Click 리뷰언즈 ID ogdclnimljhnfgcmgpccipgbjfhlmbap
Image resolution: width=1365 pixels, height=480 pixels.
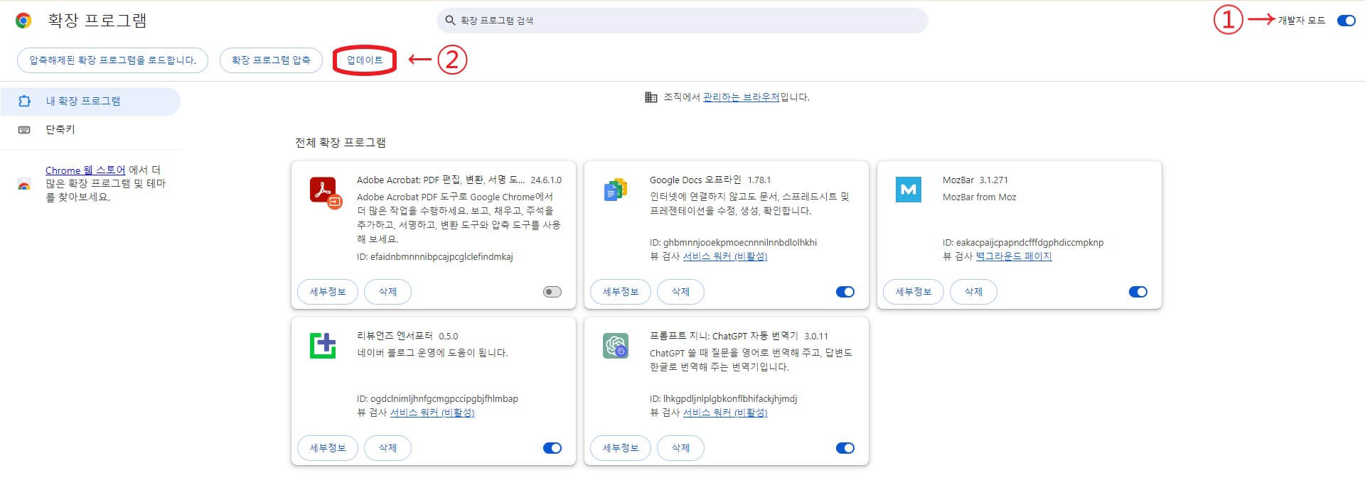[x=437, y=398]
